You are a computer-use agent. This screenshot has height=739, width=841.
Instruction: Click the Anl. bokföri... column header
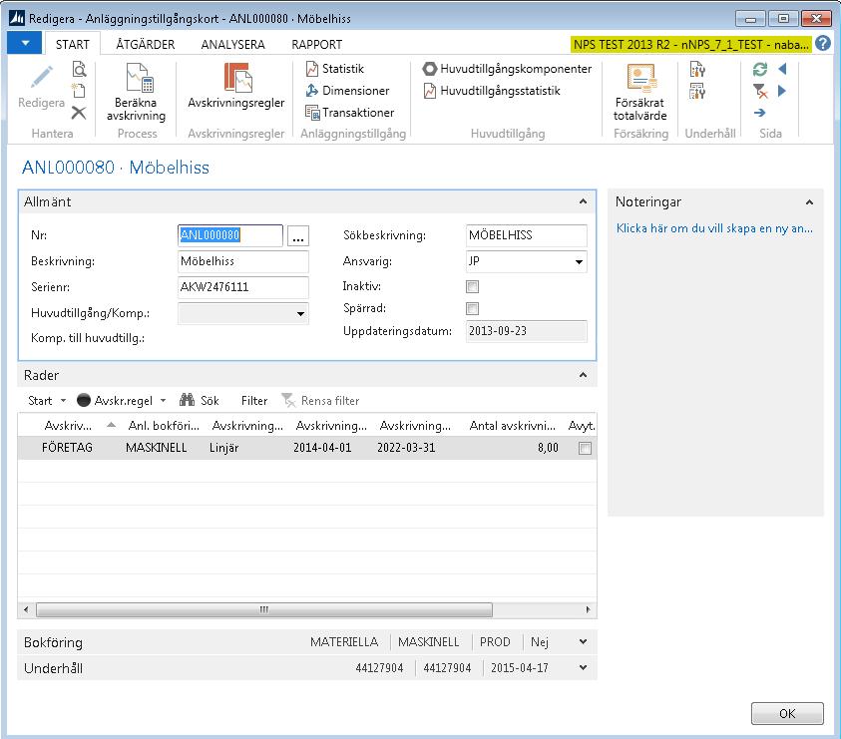(164, 426)
